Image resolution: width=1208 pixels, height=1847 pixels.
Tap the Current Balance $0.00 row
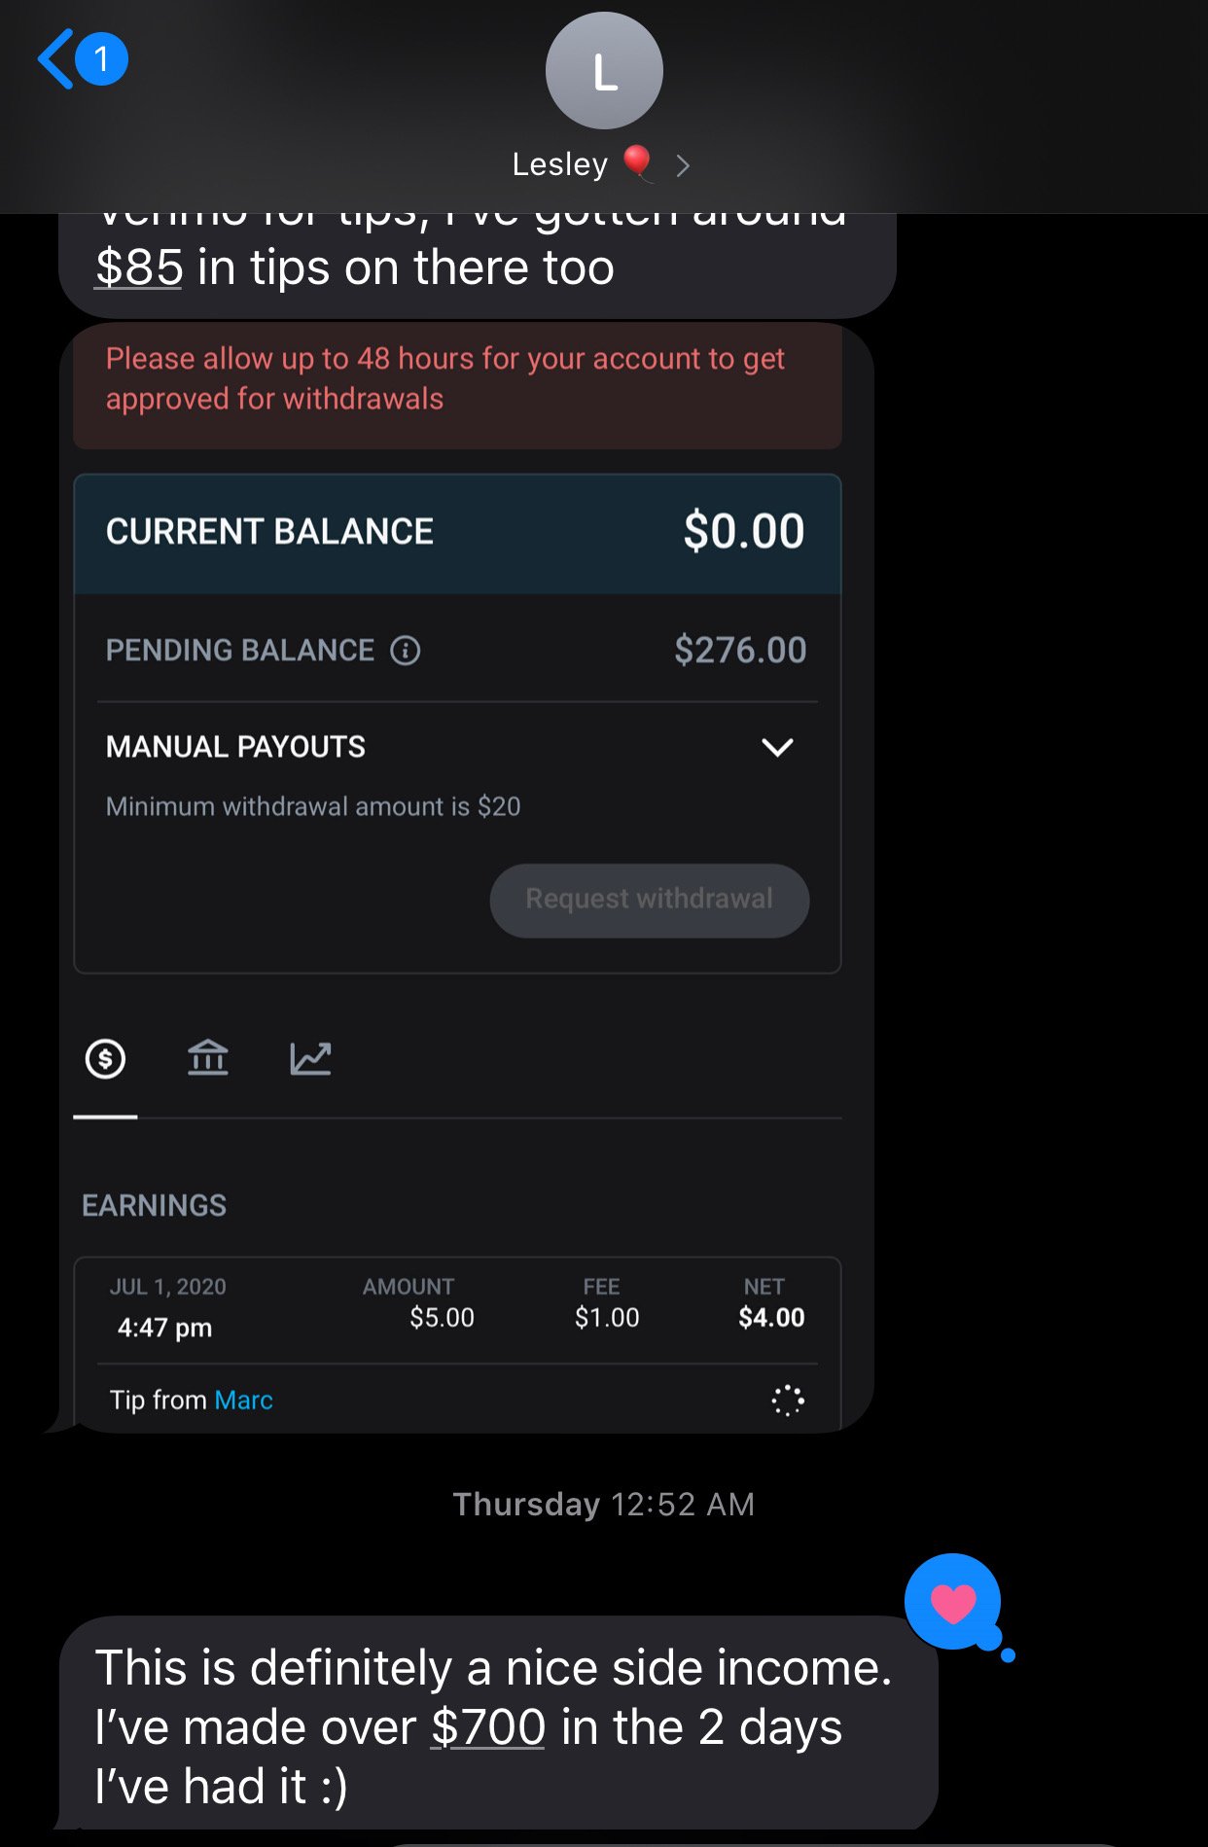click(457, 533)
